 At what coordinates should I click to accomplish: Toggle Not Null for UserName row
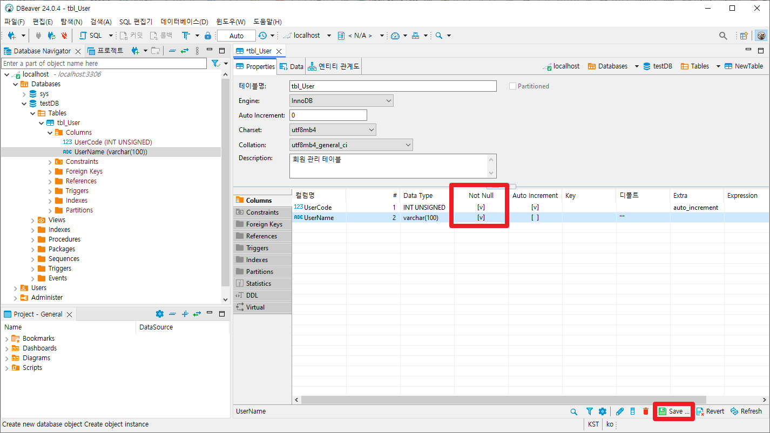[x=481, y=218]
